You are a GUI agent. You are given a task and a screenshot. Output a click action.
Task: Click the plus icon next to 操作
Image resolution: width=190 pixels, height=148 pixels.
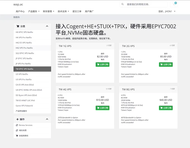pyautogui.click(x=17, y=119)
